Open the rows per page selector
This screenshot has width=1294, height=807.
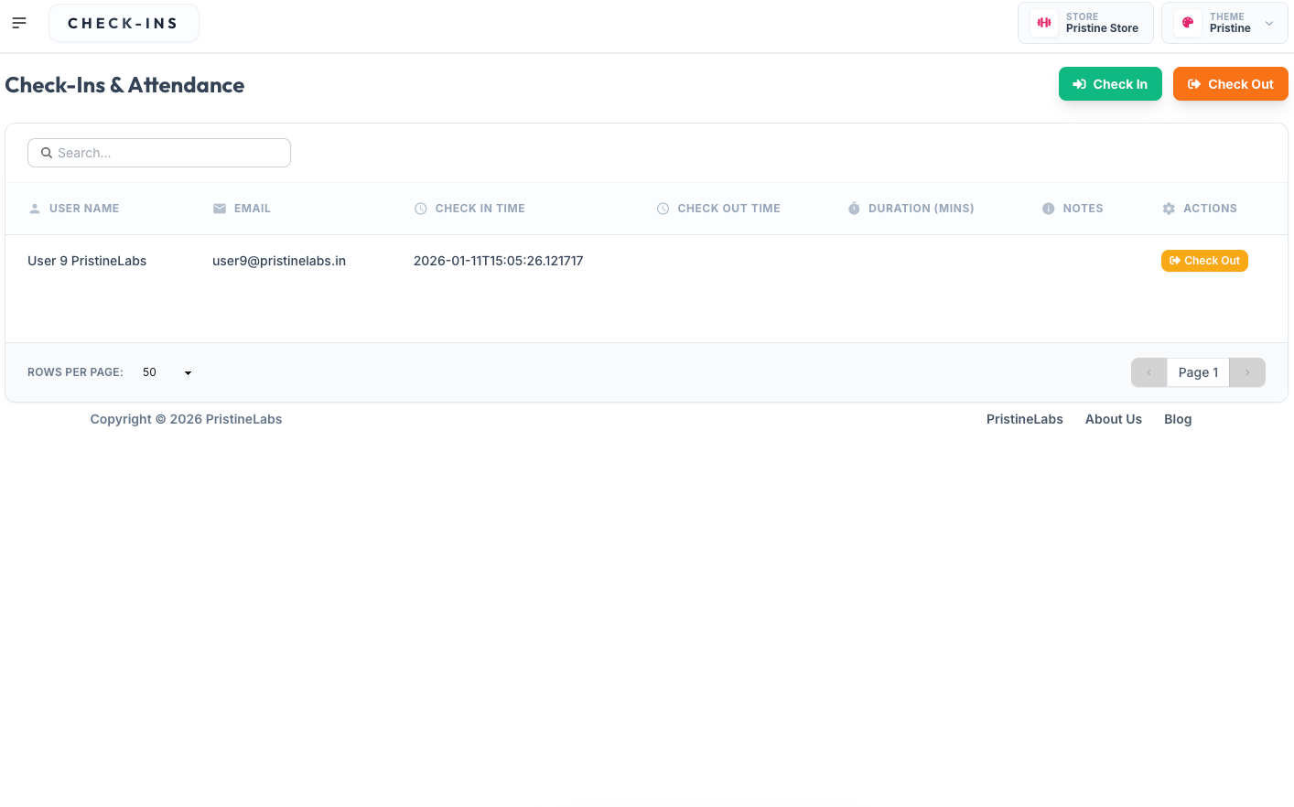point(165,372)
